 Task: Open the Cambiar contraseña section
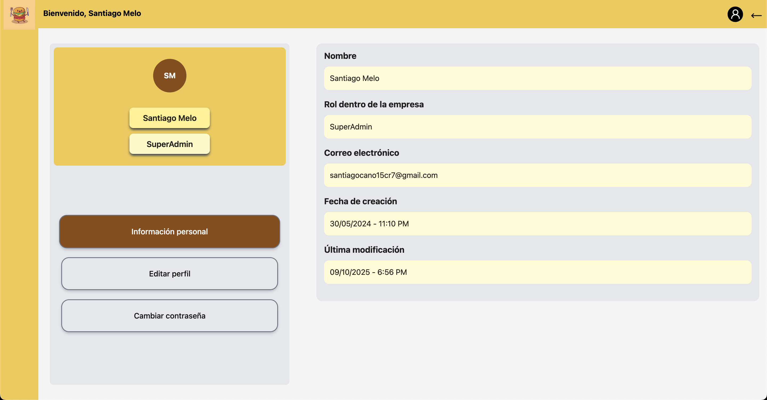tap(169, 315)
